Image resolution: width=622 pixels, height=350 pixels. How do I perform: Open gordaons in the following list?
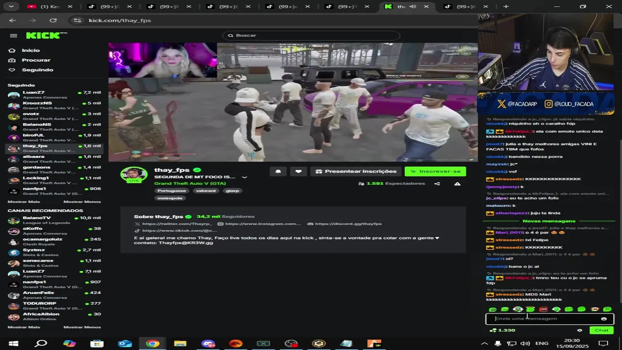(54, 170)
